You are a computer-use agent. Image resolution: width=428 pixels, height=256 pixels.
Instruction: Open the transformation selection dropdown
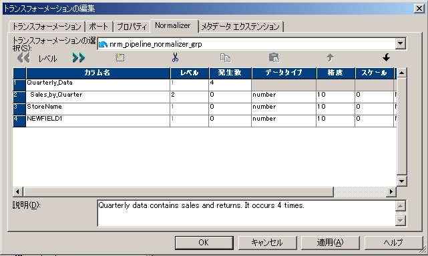coord(401,43)
